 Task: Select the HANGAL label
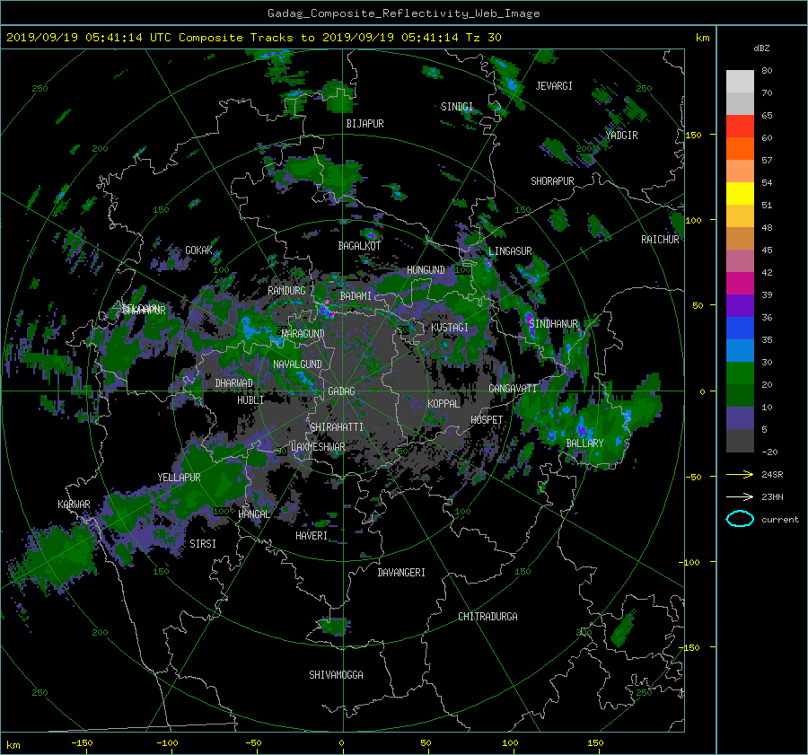tap(253, 514)
